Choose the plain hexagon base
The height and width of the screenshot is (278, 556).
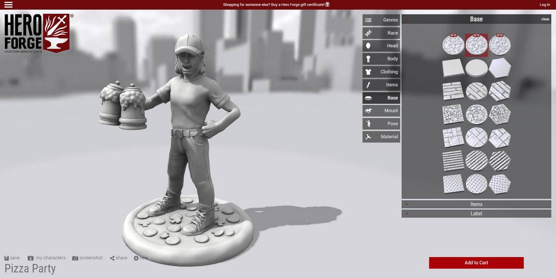500,69
